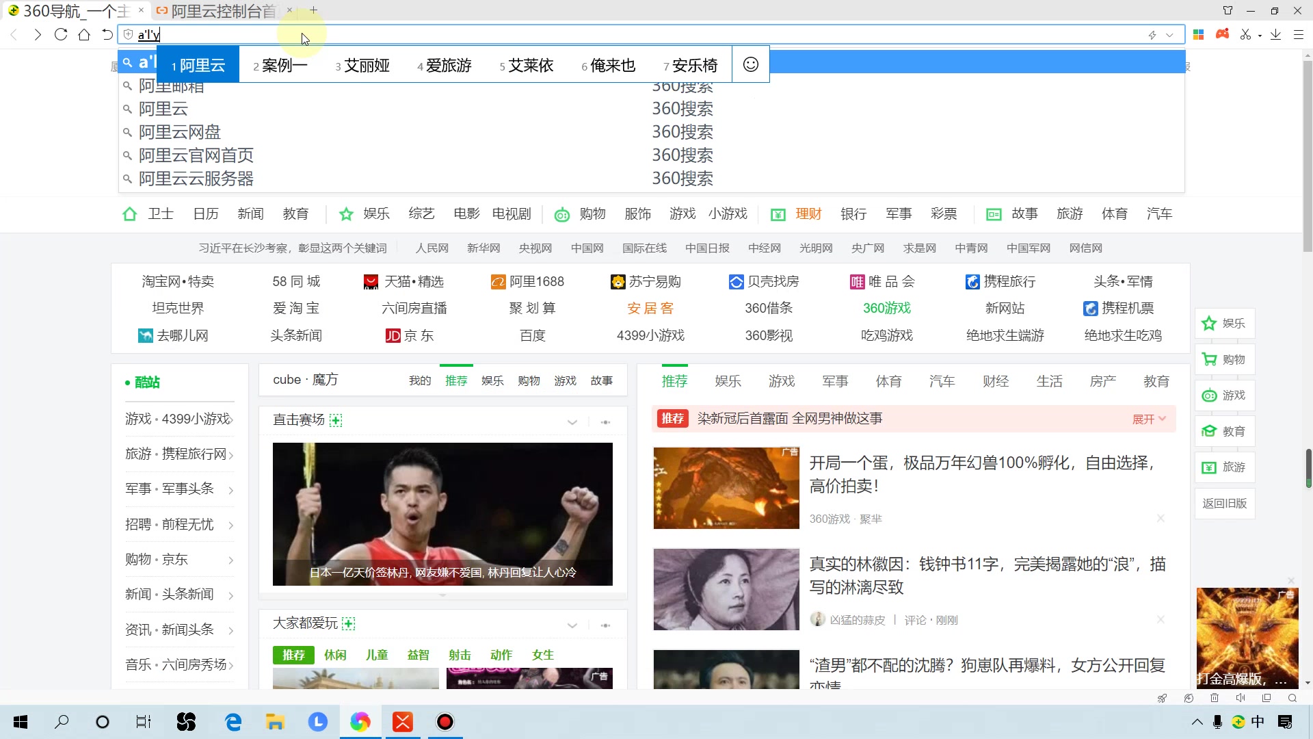
Task: Go to browser home page icon
Action: [x=84, y=34]
